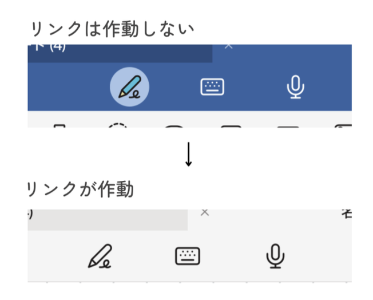Click the partial icon below the blue keyboard icon
The height and width of the screenshot is (300, 373).
[x=231, y=127]
